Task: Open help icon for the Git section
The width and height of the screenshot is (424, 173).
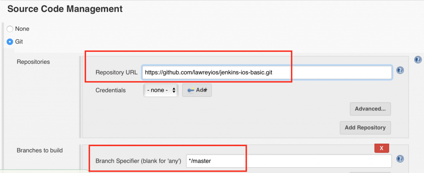Action: (x=418, y=60)
